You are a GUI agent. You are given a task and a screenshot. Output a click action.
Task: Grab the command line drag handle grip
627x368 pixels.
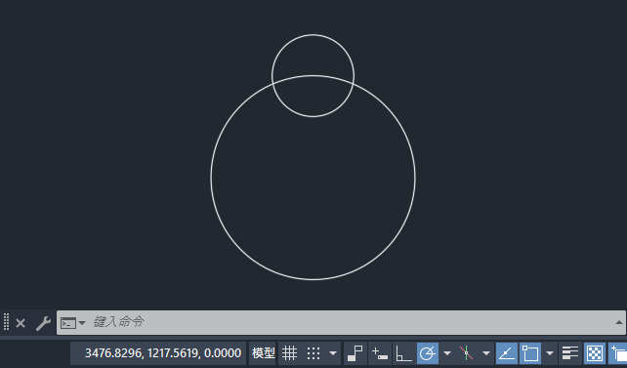(6, 322)
